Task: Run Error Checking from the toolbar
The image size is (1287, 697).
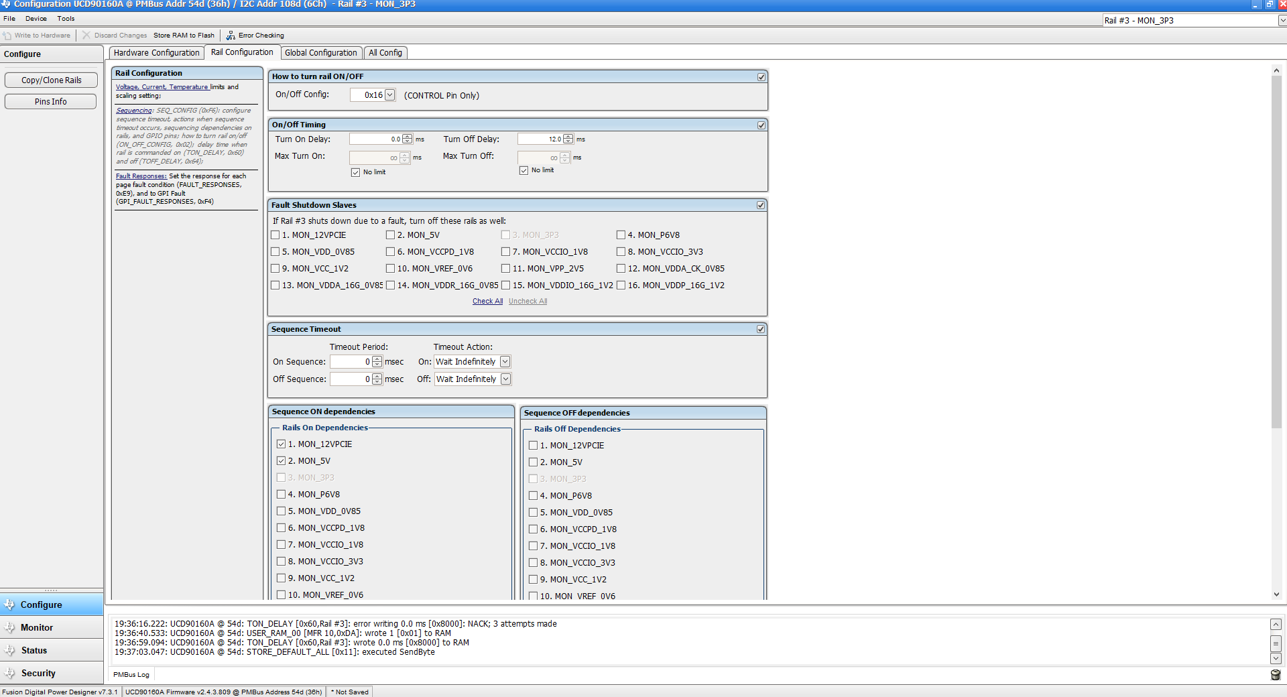Action: pyautogui.click(x=255, y=36)
